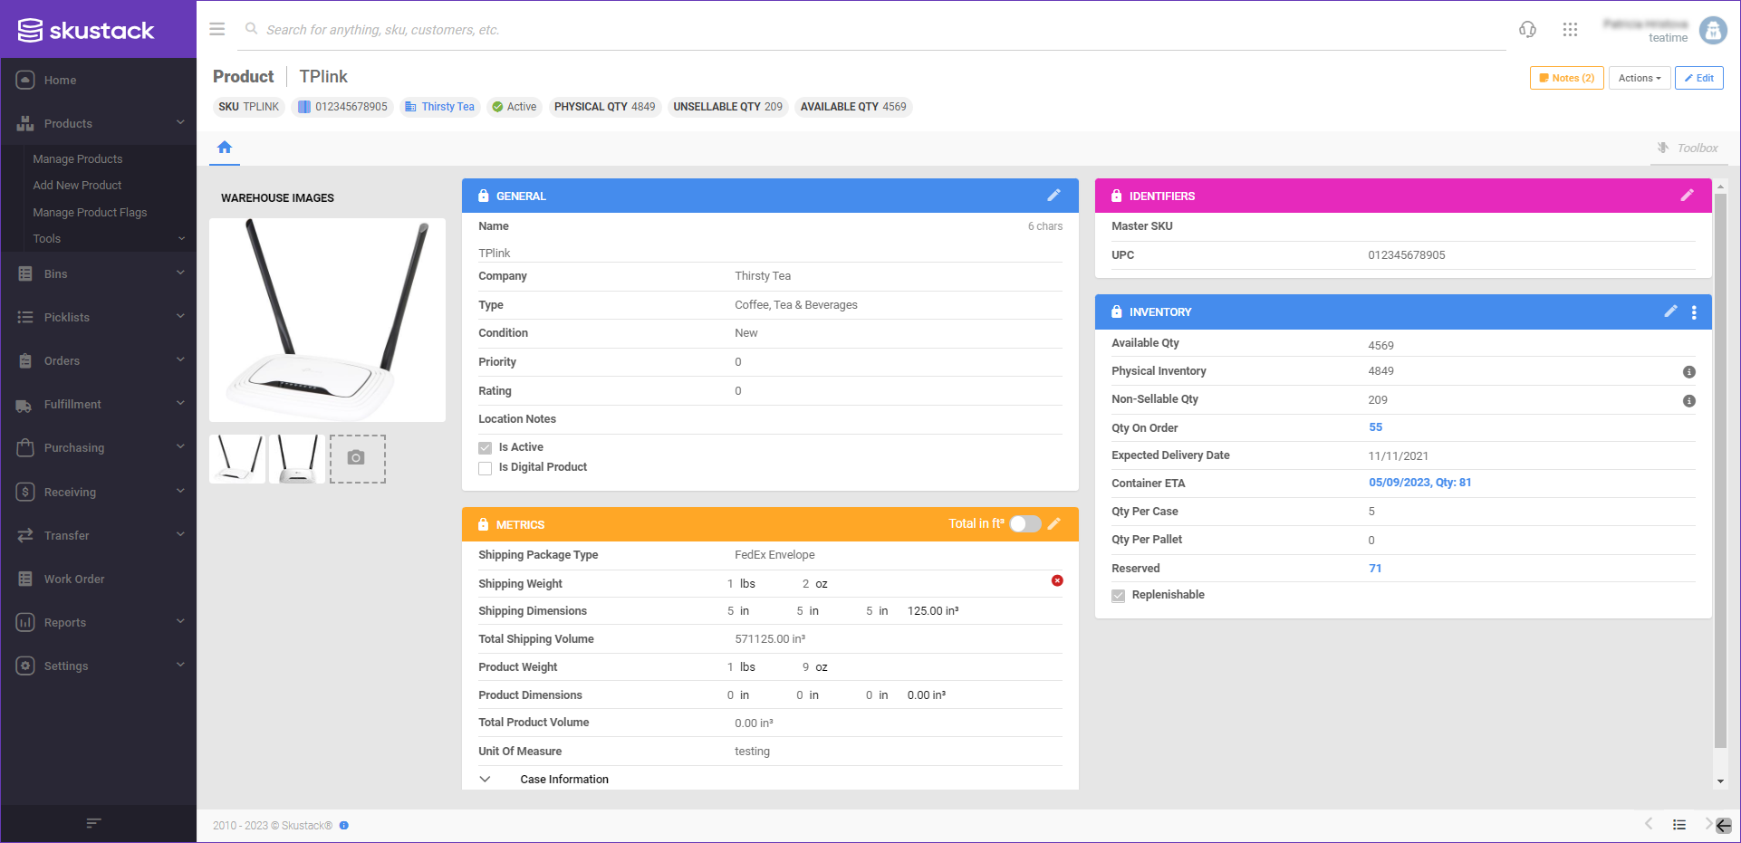
Task: Click the right panel vertical scrollbar
Action: (1720, 469)
